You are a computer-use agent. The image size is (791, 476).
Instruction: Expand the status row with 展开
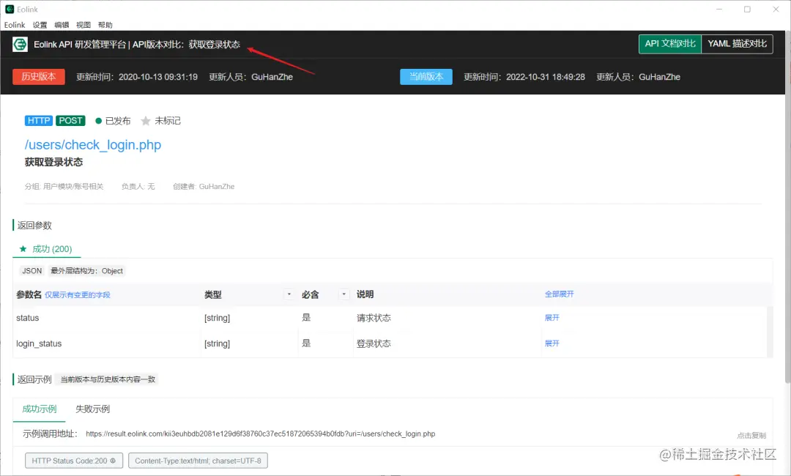552,318
